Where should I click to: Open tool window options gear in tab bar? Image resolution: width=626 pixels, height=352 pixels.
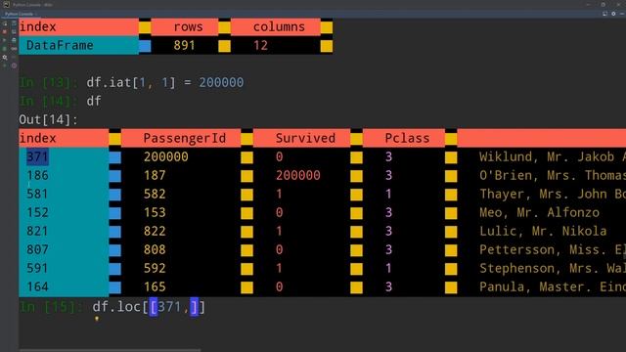click(x=613, y=14)
